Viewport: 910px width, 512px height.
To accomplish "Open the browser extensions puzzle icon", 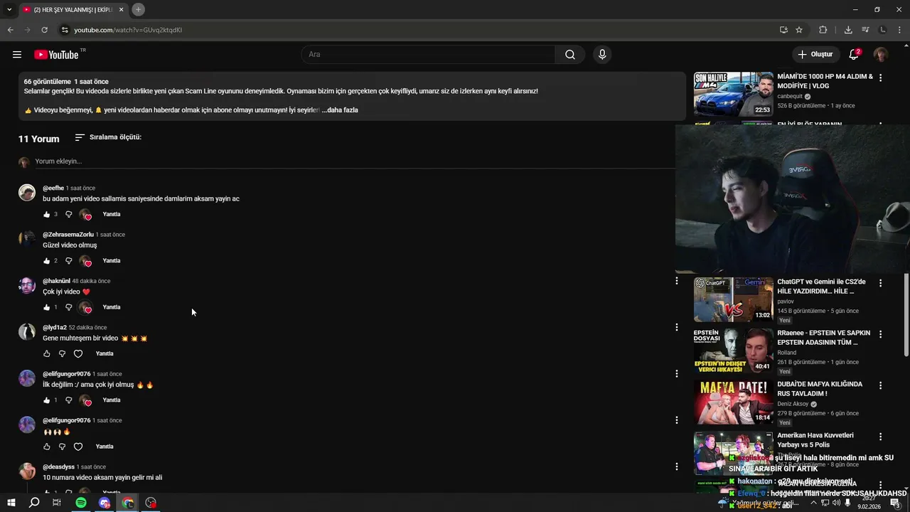I will click(x=823, y=30).
